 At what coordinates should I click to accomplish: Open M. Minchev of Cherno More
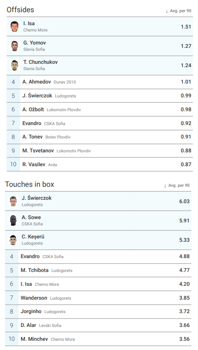[x=34, y=339]
